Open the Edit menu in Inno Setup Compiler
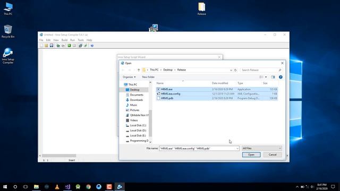The width and height of the screenshot is (340, 191). point(48,40)
